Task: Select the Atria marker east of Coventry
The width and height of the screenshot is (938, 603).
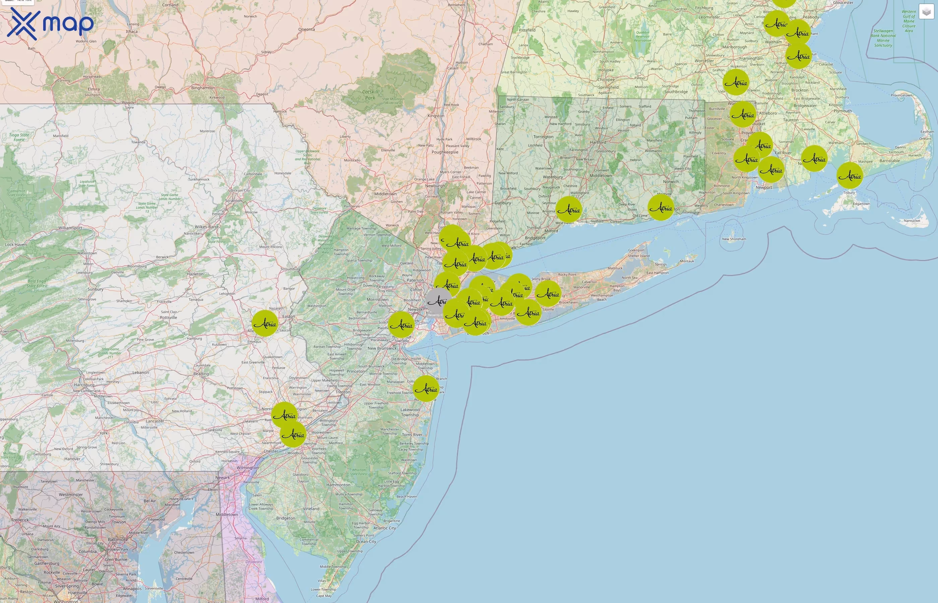Action: point(747,159)
